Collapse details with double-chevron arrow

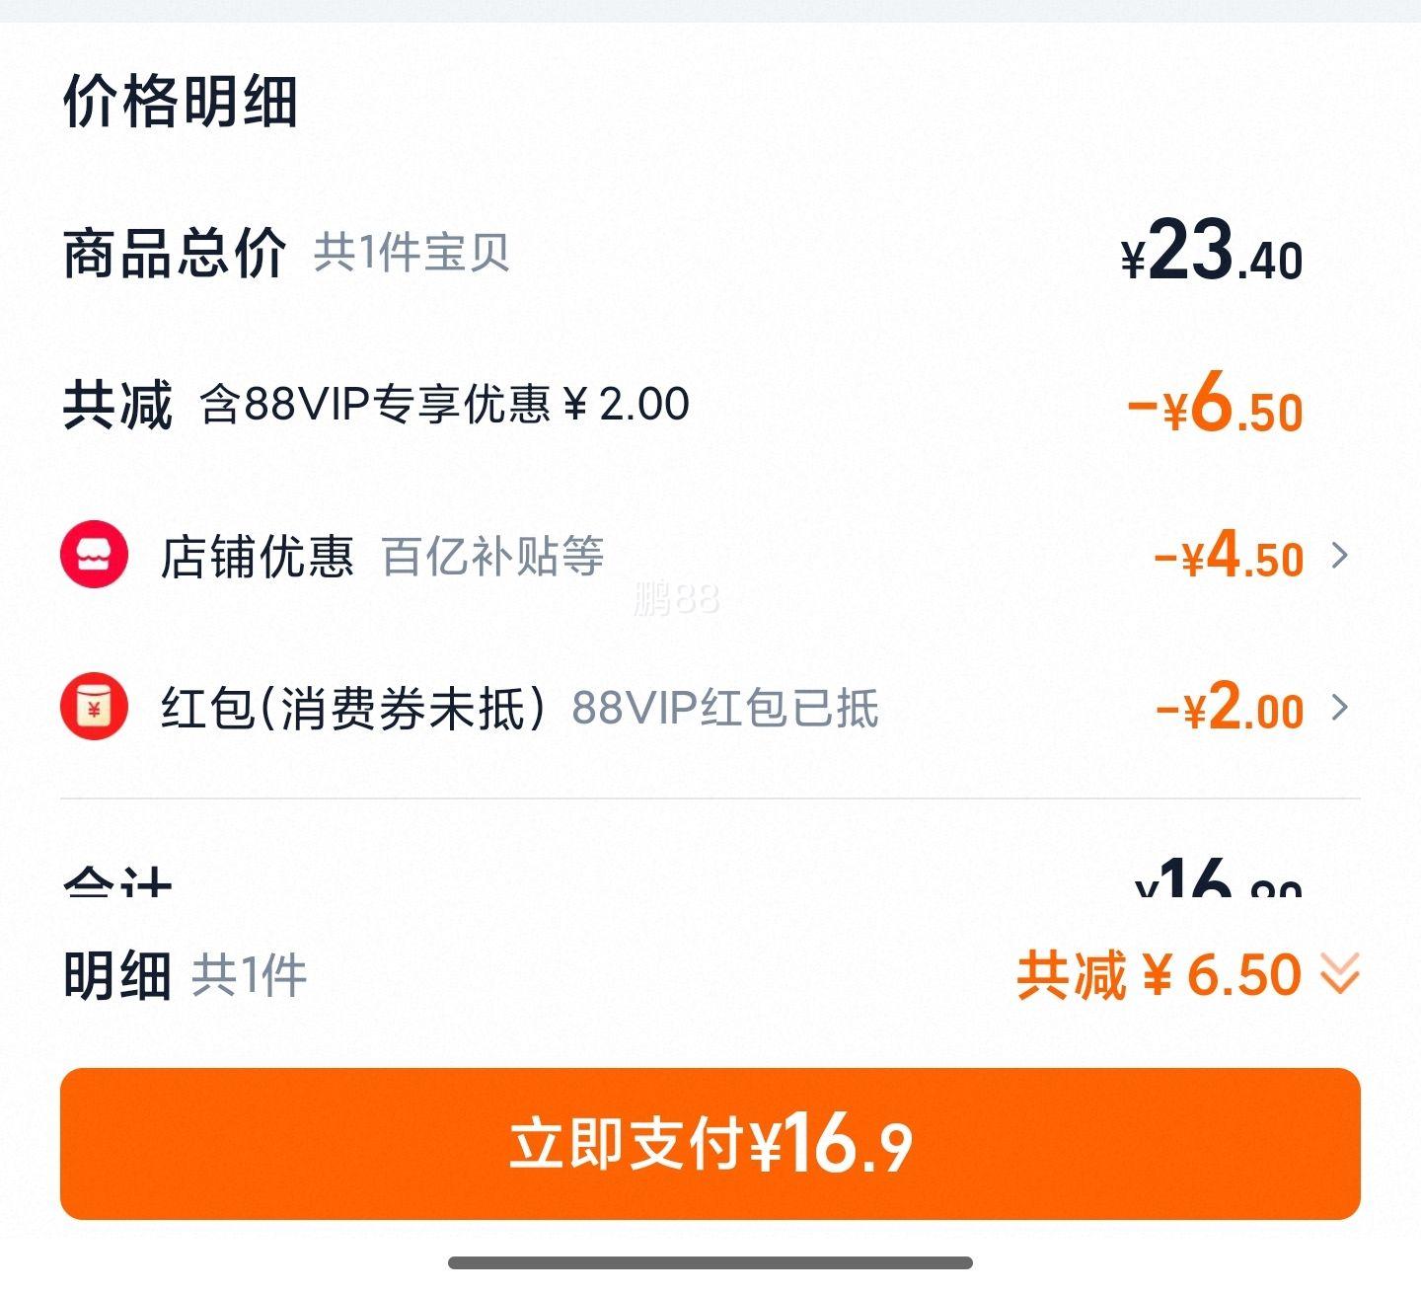(x=1340, y=974)
